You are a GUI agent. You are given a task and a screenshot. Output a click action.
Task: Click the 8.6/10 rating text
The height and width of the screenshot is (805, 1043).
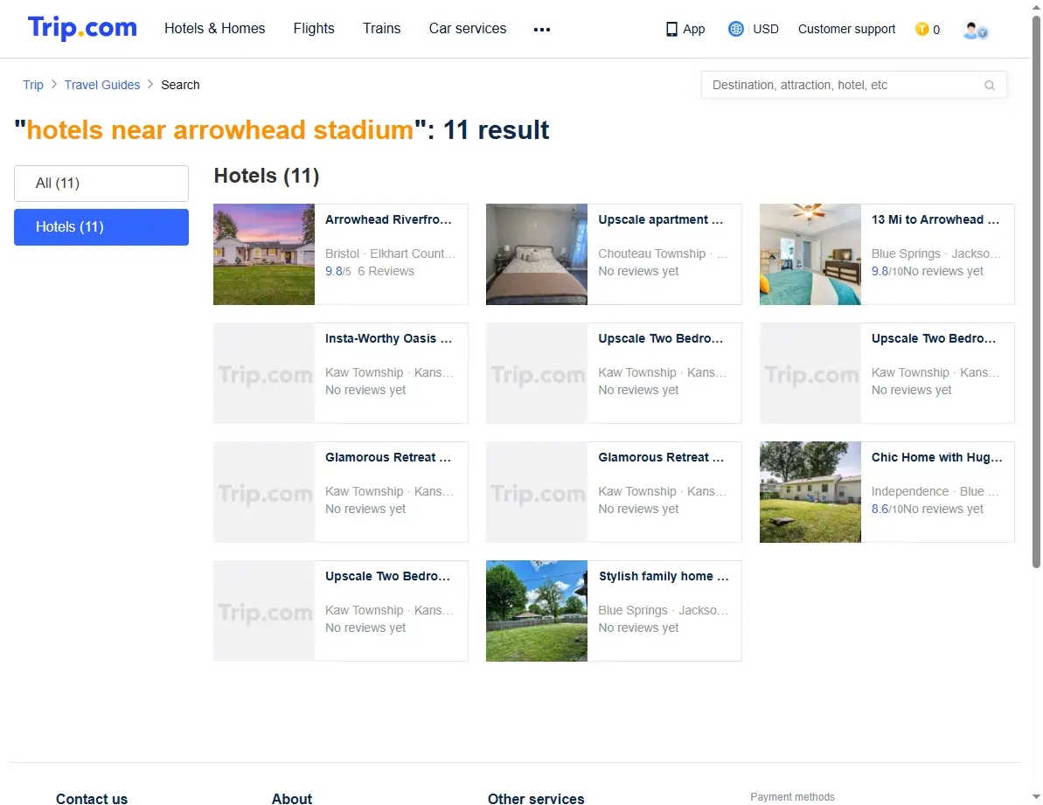coord(887,510)
